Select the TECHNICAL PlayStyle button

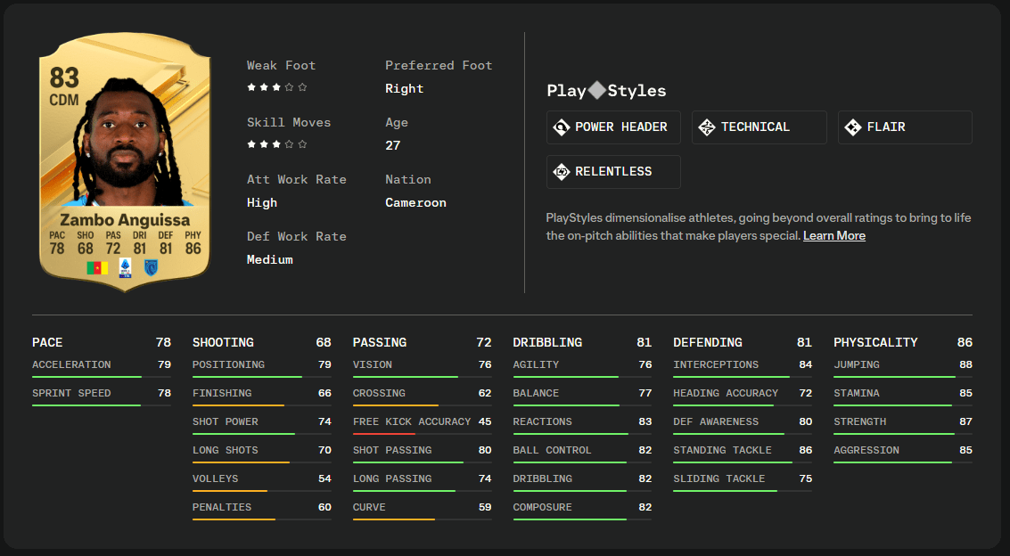click(x=760, y=127)
